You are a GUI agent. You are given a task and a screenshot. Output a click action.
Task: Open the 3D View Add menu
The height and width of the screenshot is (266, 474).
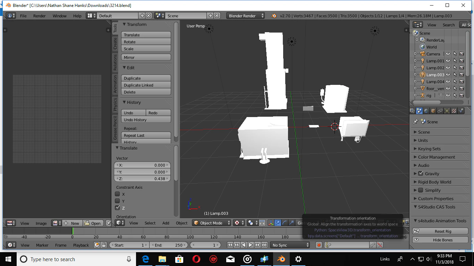tap(166, 223)
